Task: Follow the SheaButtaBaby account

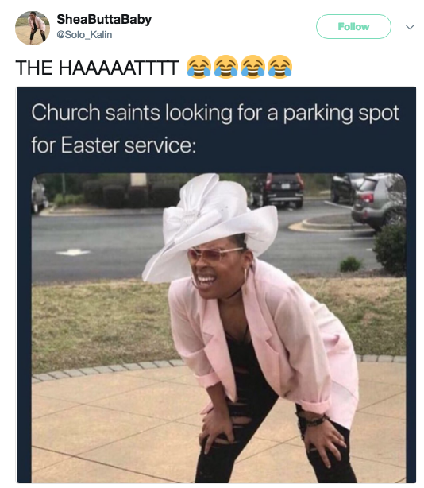Action: [x=353, y=26]
